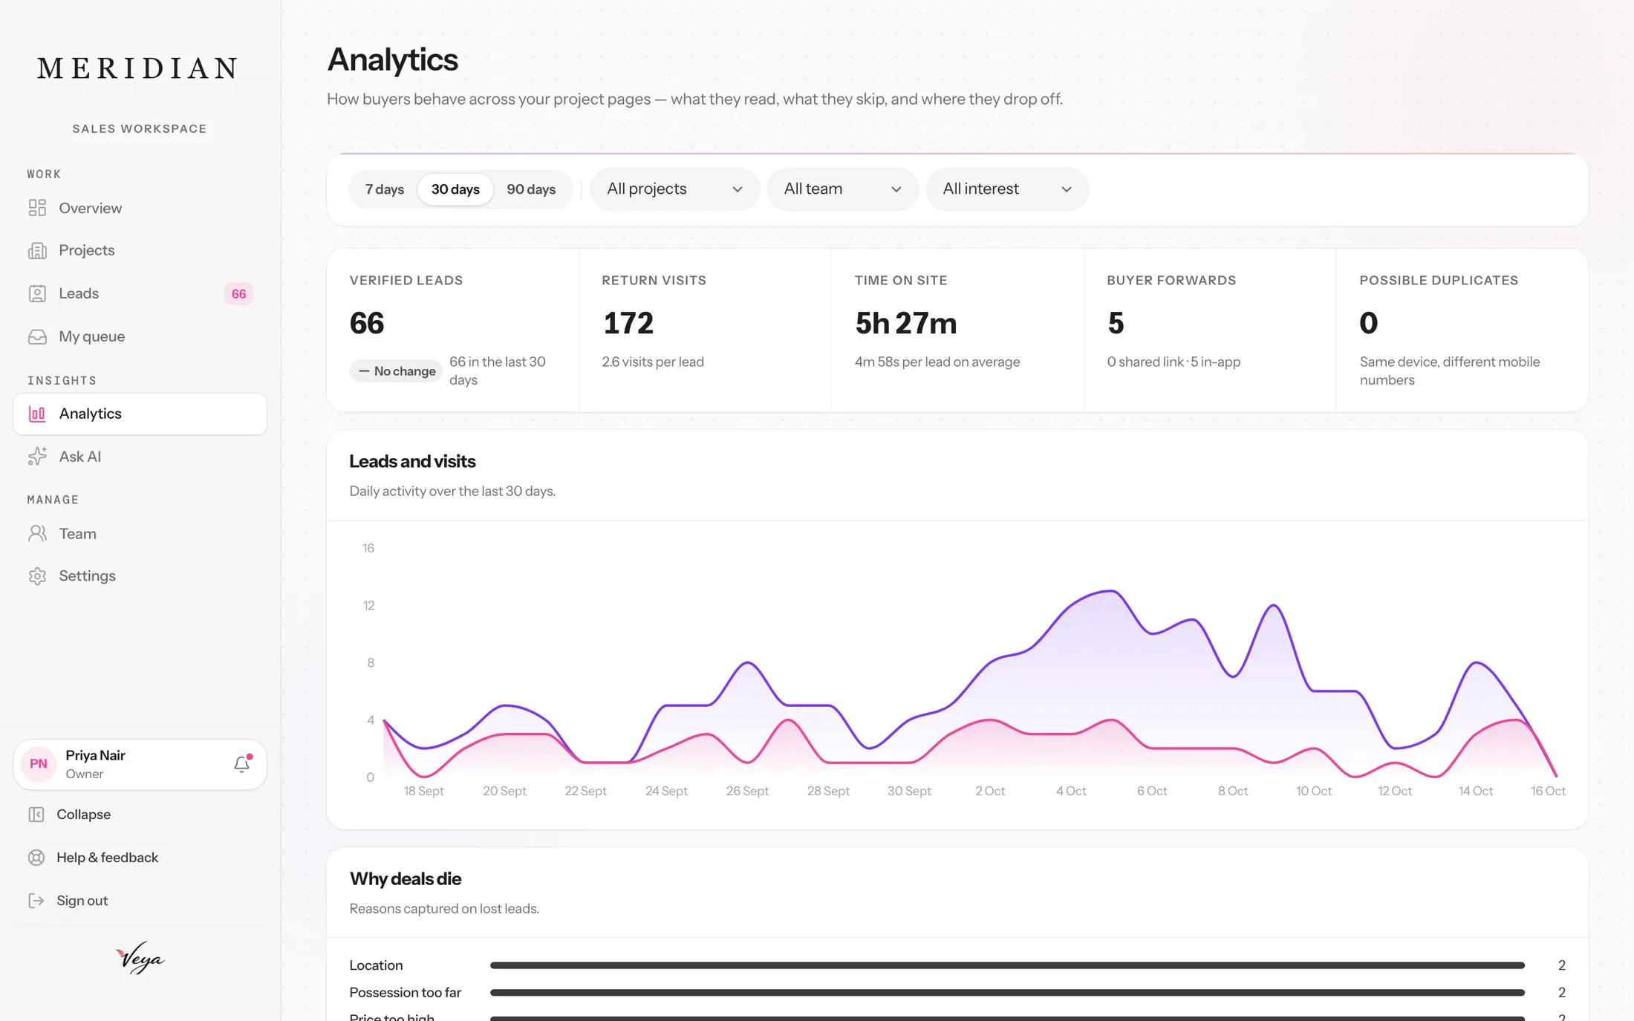
Task: Click the 8 Oct axis label
Action: pyautogui.click(x=1233, y=791)
